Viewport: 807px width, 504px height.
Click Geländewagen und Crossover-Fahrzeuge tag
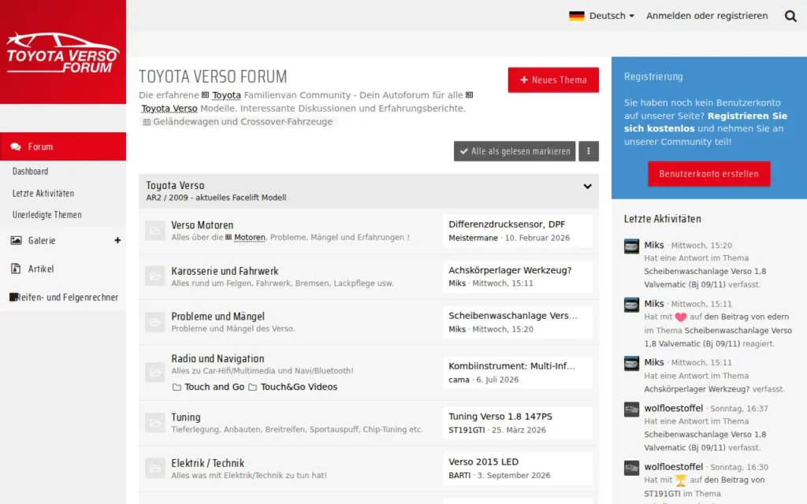[238, 122]
